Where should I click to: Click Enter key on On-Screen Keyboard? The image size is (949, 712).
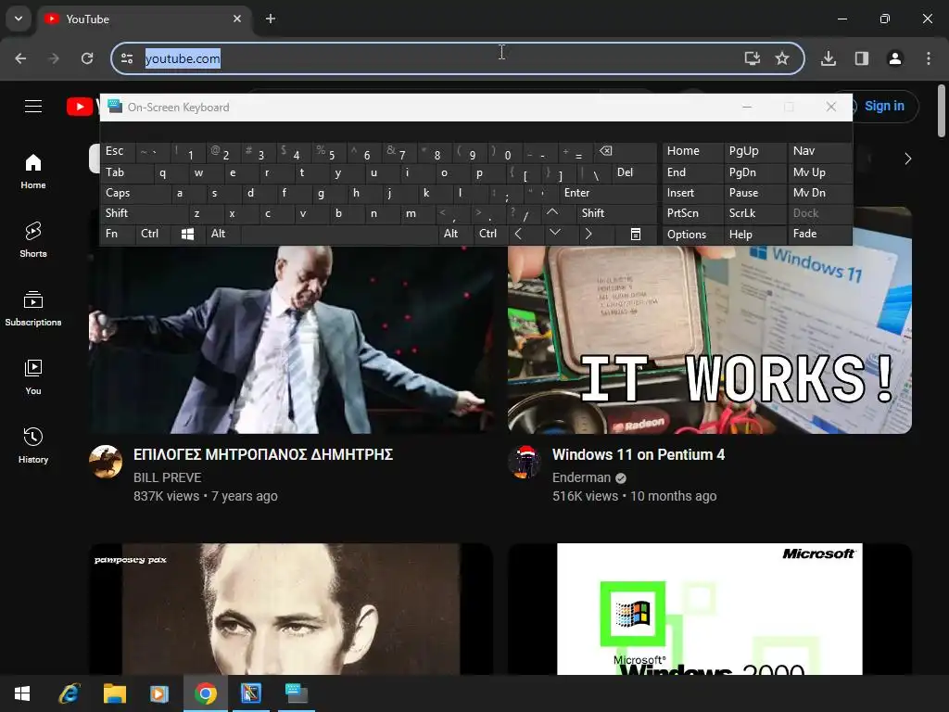(x=608, y=193)
